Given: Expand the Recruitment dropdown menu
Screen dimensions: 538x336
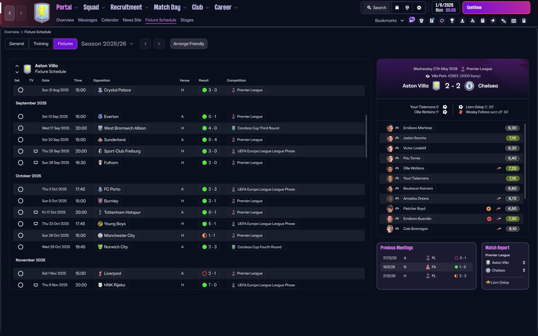Looking at the screenshot, I should pyautogui.click(x=129, y=7).
